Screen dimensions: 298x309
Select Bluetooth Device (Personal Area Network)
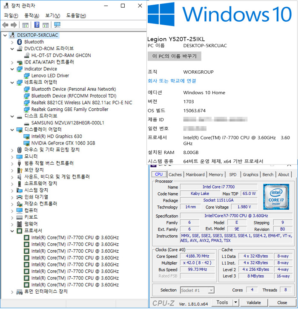click(74, 89)
